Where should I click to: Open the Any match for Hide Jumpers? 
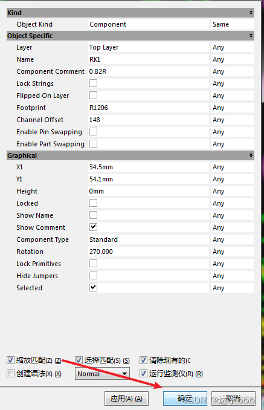(233, 276)
